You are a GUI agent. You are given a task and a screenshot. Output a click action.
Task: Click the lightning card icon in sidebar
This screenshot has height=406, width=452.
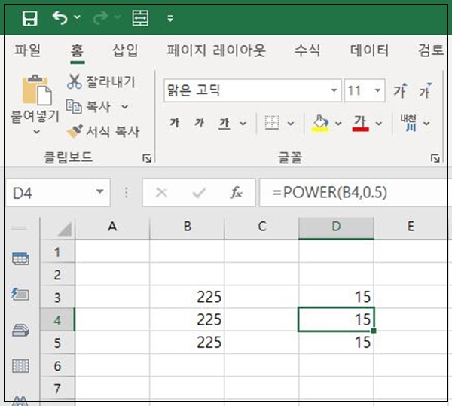tap(20, 295)
